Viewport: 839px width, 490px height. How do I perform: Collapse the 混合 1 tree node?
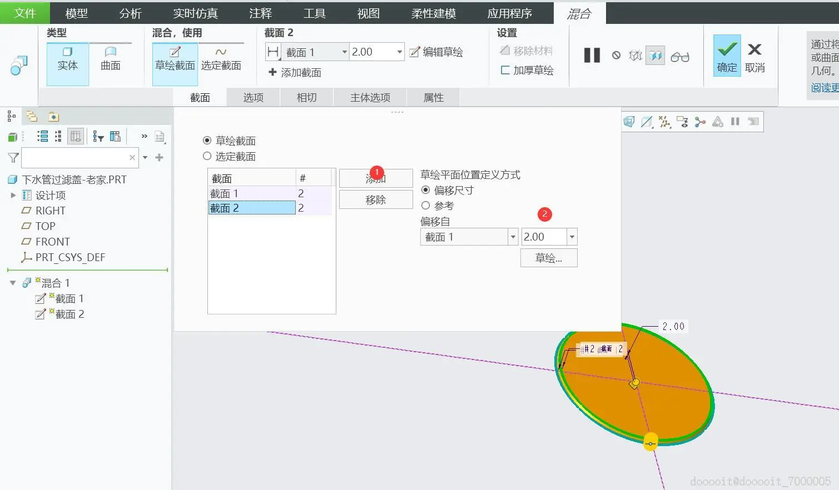[12, 282]
